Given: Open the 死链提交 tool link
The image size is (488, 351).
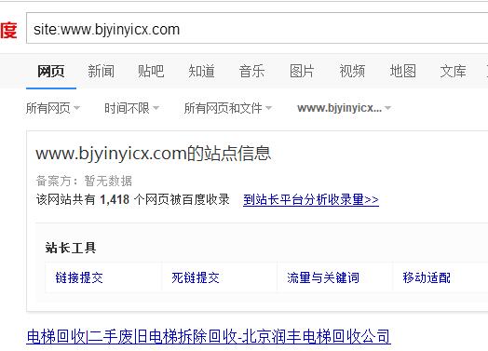Looking at the screenshot, I should click(x=196, y=277).
